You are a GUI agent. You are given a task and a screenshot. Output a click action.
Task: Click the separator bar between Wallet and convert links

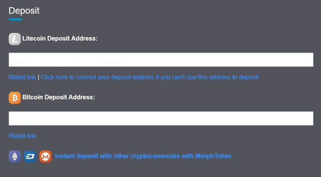click(38, 77)
